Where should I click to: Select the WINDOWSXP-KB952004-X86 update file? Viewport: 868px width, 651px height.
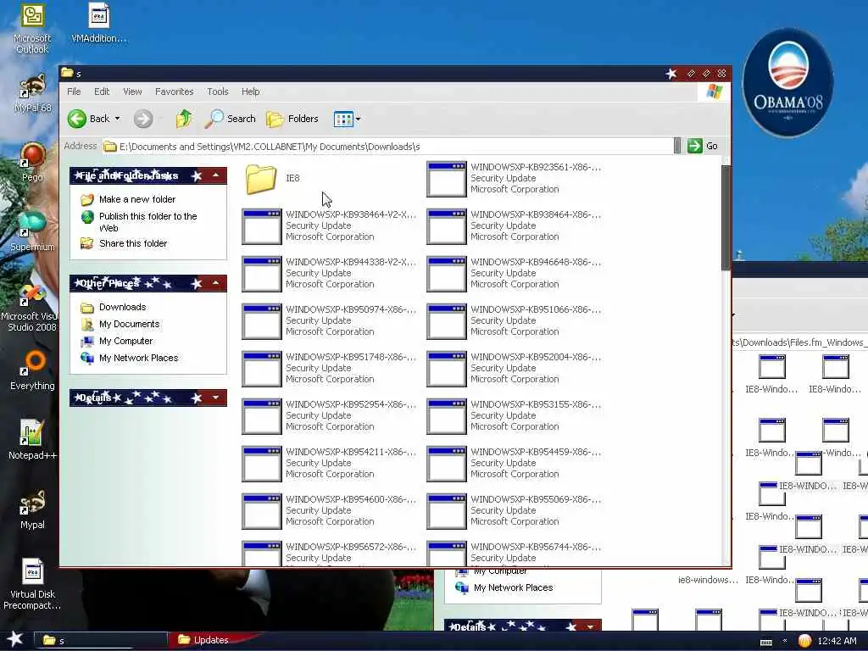coord(514,368)
